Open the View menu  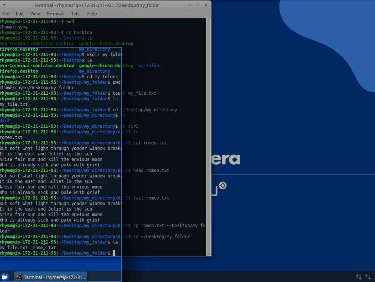click(x=35, y=14)
